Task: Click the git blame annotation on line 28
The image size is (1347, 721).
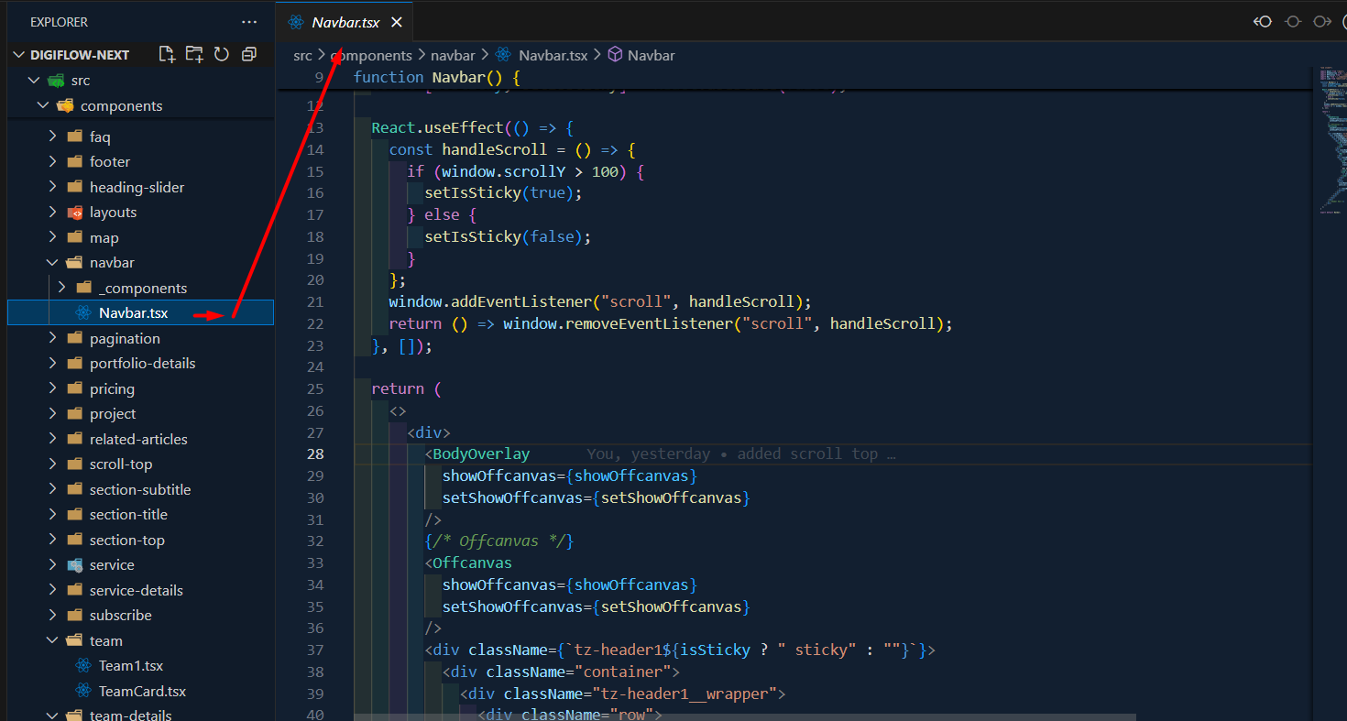Action: click(740, 453)
